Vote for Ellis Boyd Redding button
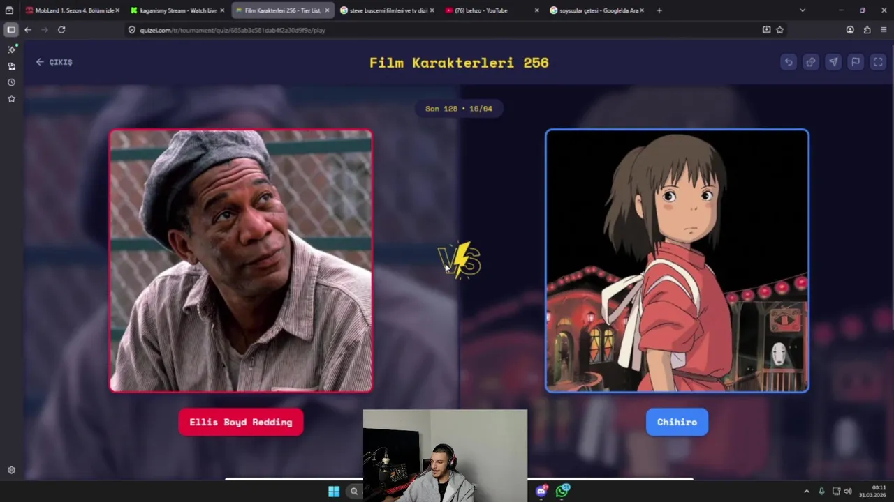The image size is (894, 502). tap(241, 422)
